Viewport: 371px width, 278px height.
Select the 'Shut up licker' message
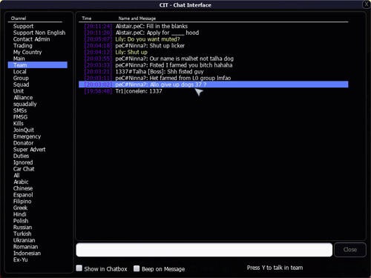214,46
